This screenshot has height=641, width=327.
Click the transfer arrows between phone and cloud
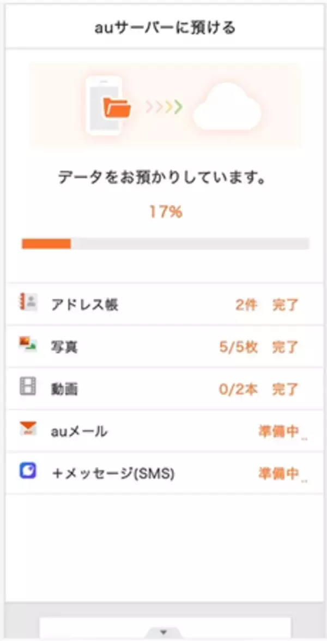[x=163, y=107]
